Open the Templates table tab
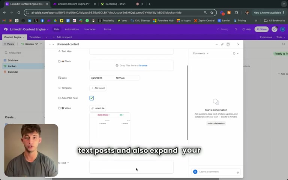 [x=35, y=37]
